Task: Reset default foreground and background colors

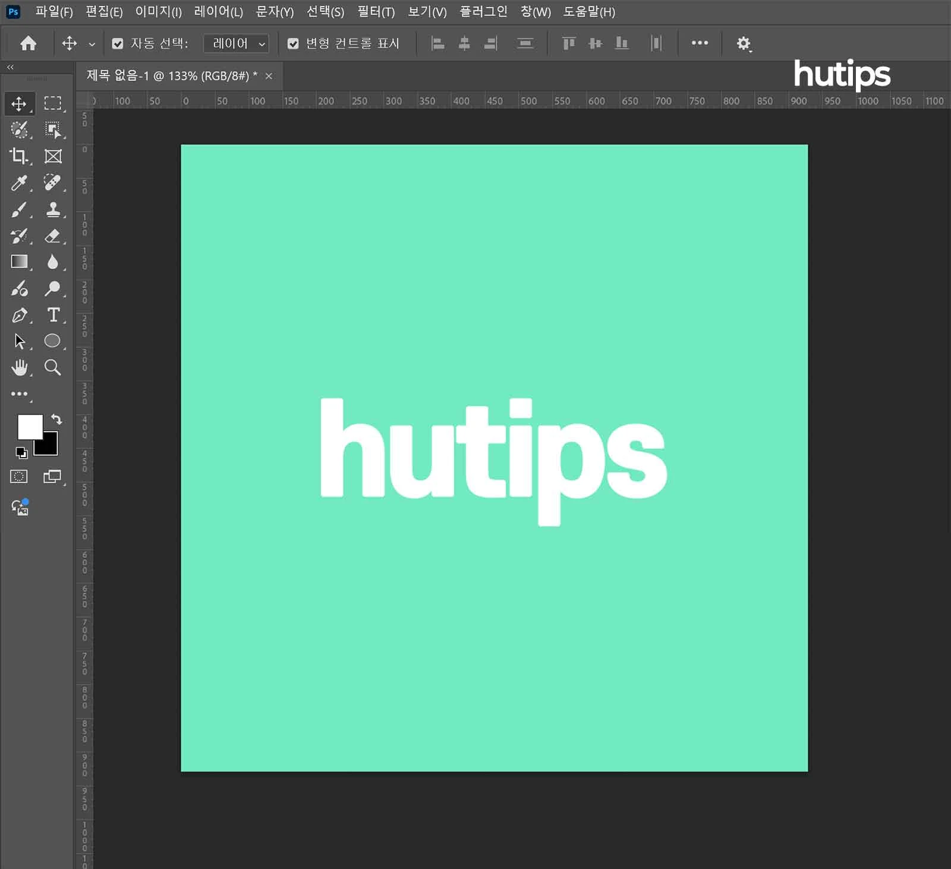Action: [x=21, y=453]
